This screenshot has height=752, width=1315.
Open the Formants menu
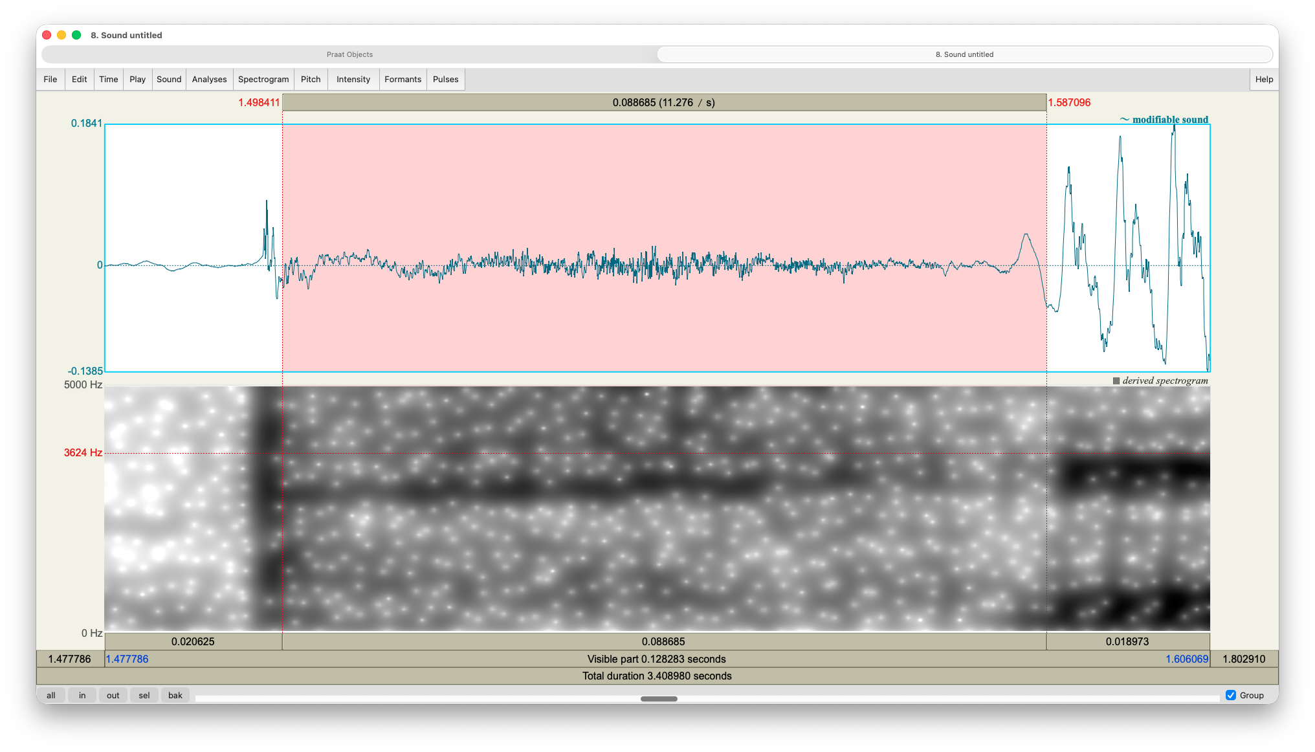point(403,79)
